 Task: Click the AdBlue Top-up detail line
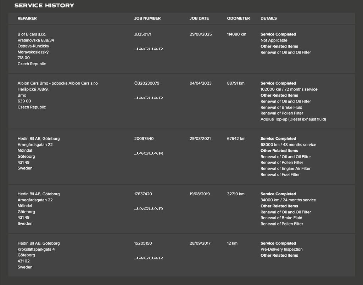pyautogui.click(x=293, y=119)
